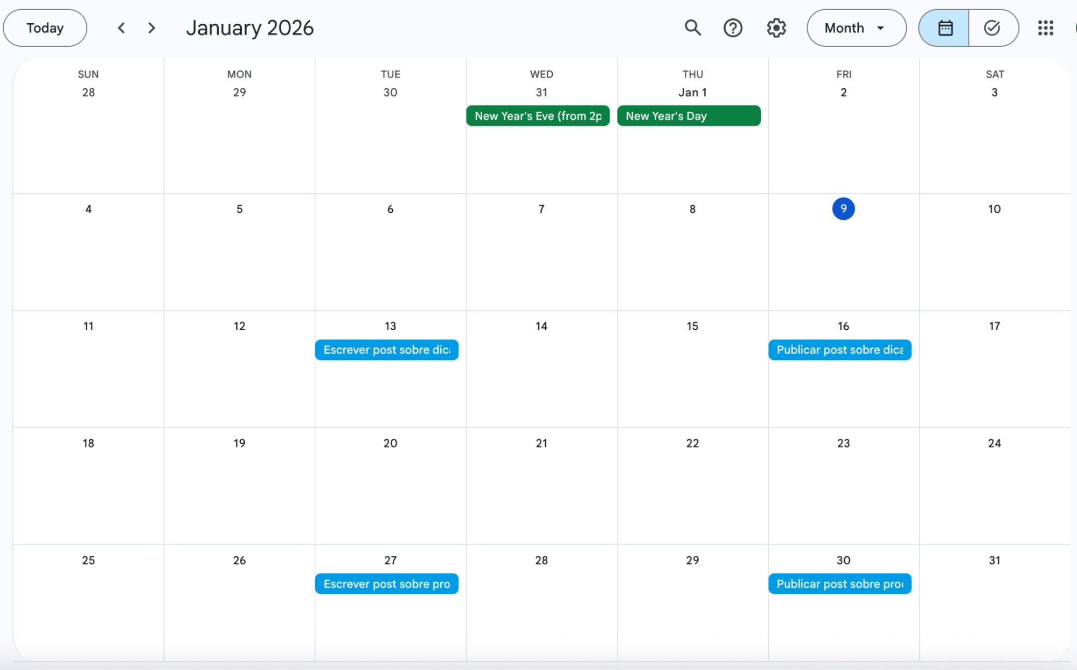Switch to the Tasks toggle view

pos(993,28)
